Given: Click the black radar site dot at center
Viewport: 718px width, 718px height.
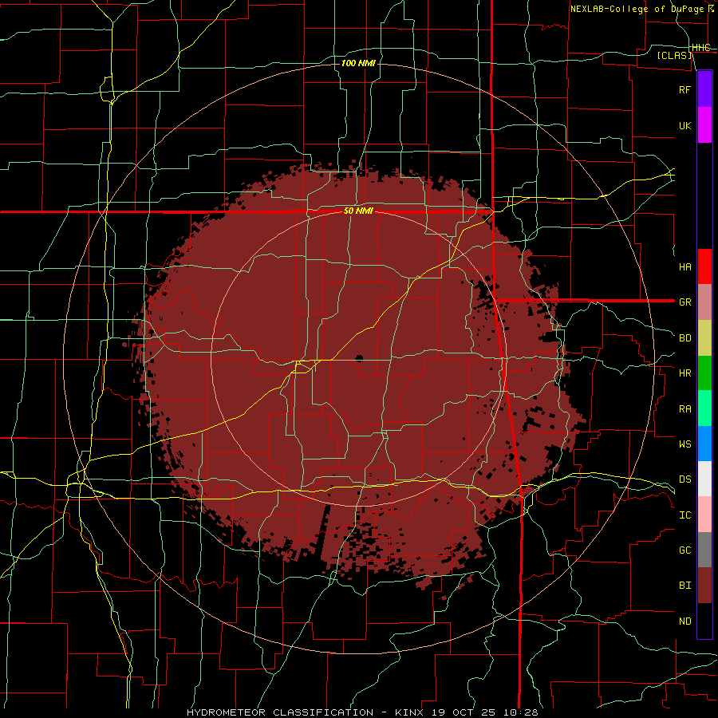Looking at the screenshot, I should (359, 358).
